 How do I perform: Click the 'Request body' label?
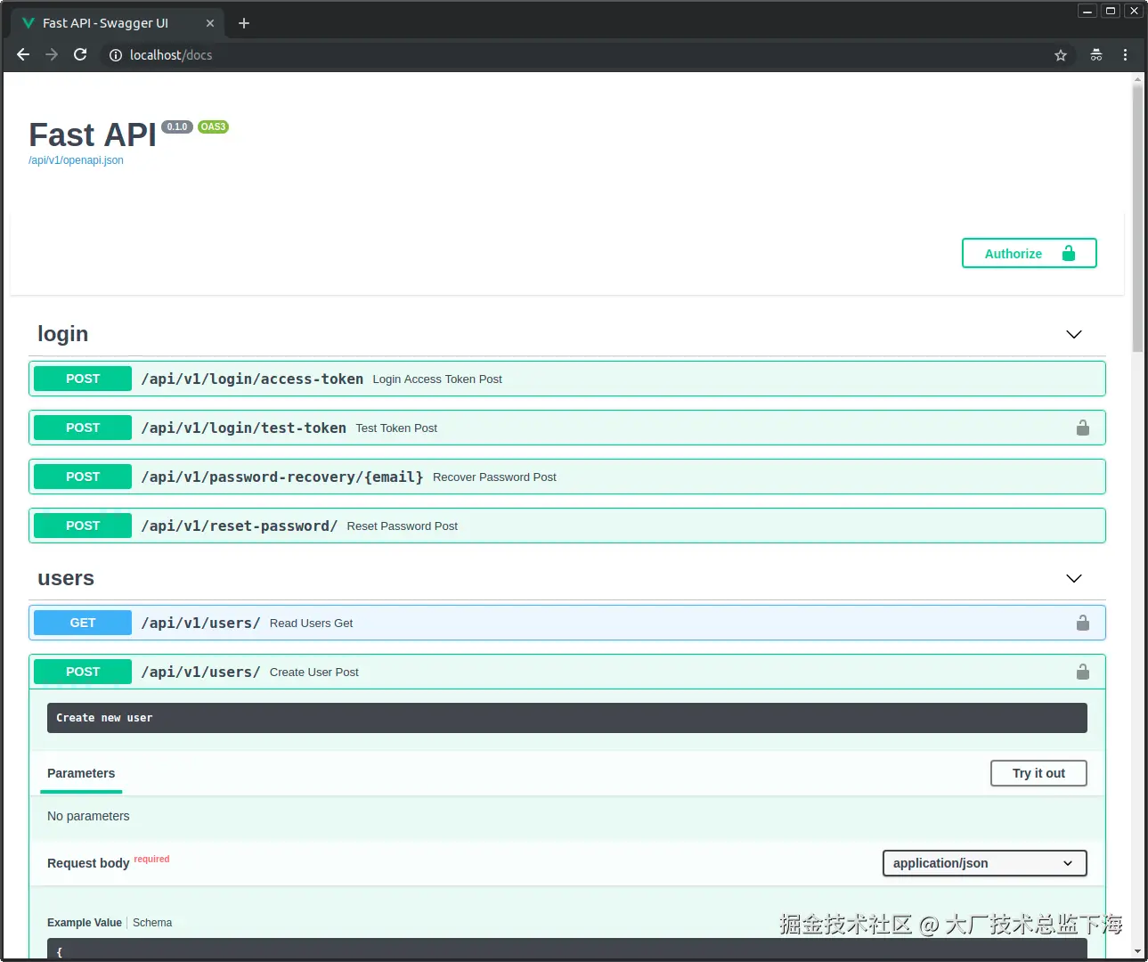(88, 863)
